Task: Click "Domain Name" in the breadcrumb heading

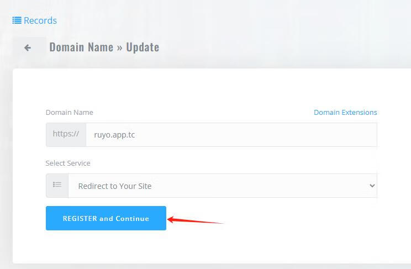Action: 81,48
